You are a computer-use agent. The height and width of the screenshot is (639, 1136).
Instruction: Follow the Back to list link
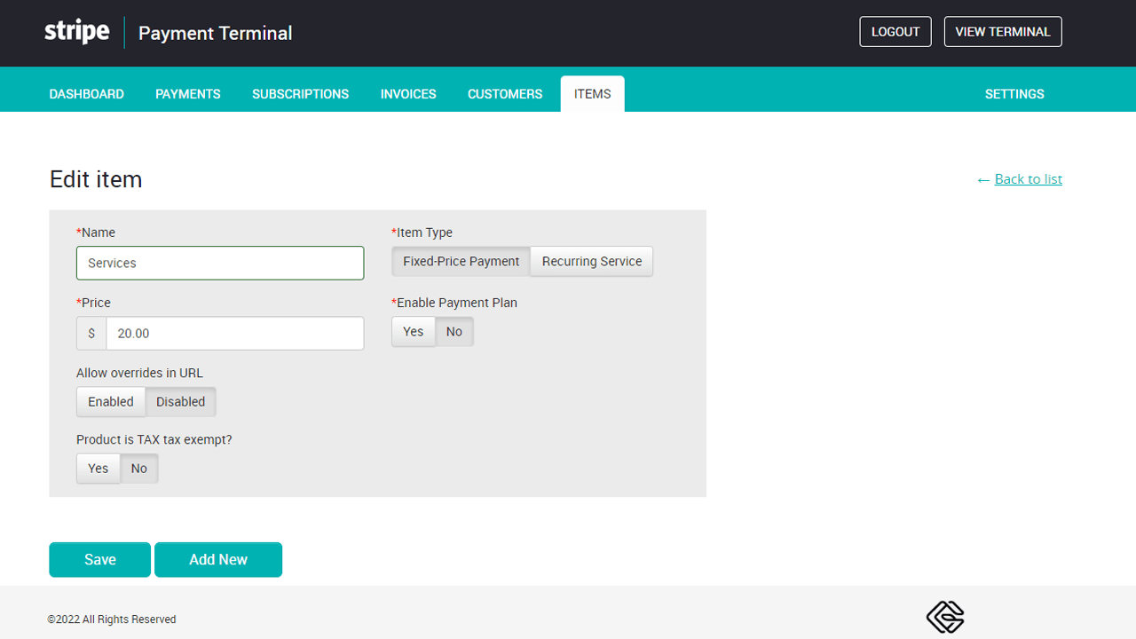click(1028, 178)
